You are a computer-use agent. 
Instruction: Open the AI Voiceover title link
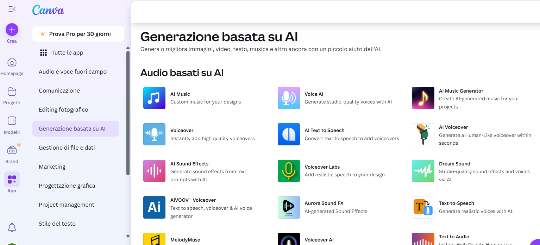point(453,127)
